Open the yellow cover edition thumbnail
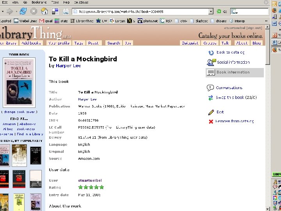281x211 pixels. point(19,202)
